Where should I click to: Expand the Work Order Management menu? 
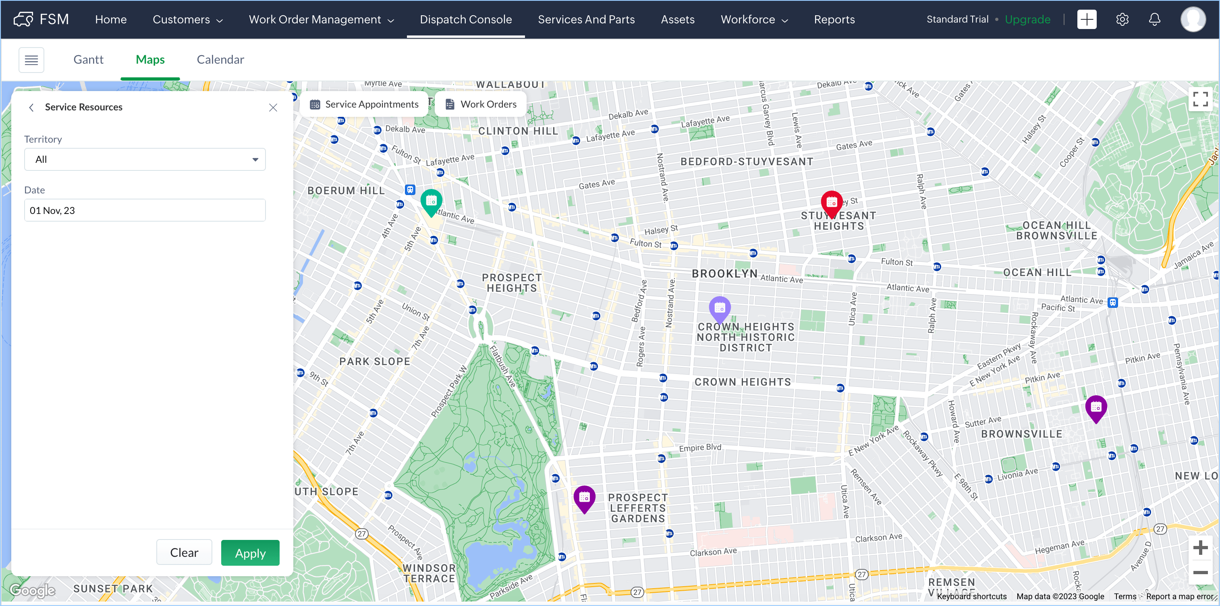pyautogui.click(x=322, y=19)
